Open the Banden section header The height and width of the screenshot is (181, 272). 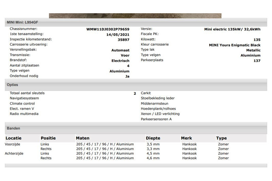click(x=14, y=128)
